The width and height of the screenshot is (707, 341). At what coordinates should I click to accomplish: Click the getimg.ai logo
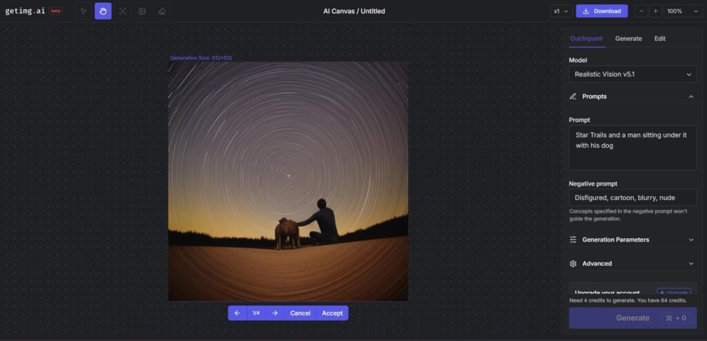25,11
